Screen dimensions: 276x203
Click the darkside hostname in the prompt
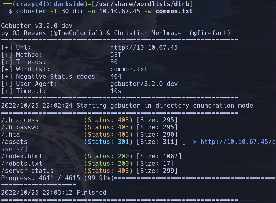(69, 4)
